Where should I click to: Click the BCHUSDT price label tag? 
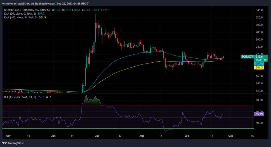pyautogui.click(x=247, y=57)
